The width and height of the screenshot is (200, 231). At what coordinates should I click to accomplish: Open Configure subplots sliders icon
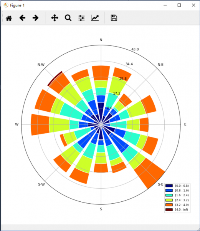(x=81, y=18)
